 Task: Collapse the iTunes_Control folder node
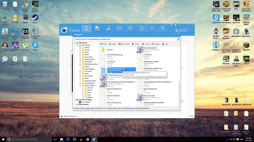pos(80,86)
